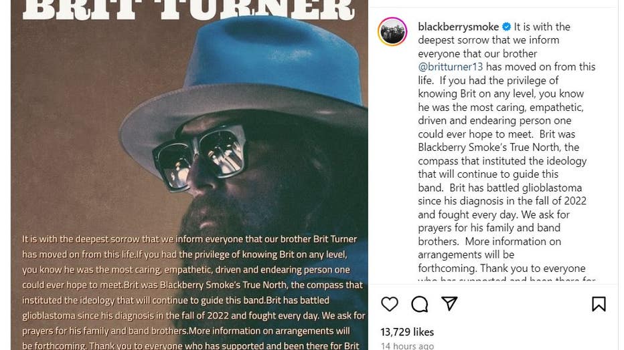Save the post with the bookmark icon
624x350 pixels.
[599, 305]
